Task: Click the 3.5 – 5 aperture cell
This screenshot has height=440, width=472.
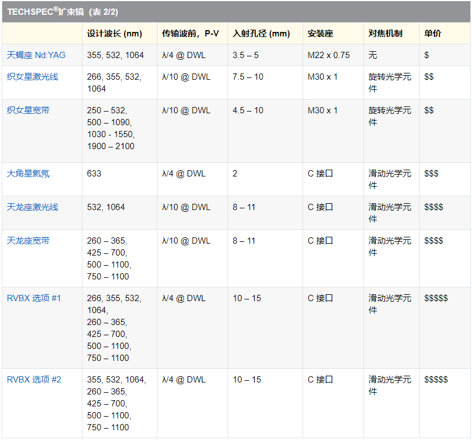Action: (x=245, y=55)
